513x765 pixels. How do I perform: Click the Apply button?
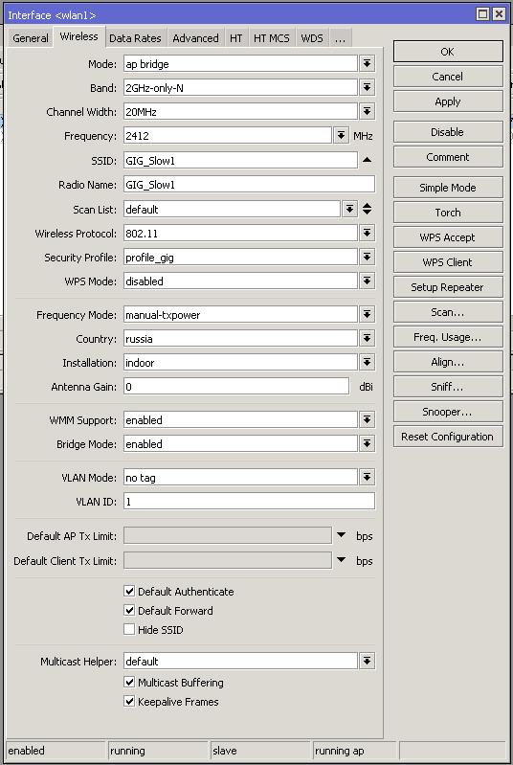pos(448,101)
